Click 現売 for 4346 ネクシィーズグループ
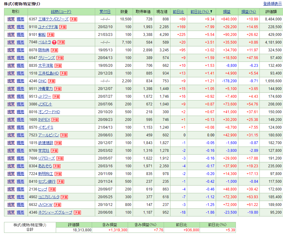The width and height of the screenshot is (283, 235). (x=20, y=212)
